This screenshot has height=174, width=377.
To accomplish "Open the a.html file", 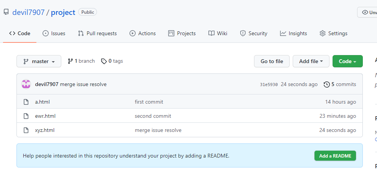I will point(42,102).
